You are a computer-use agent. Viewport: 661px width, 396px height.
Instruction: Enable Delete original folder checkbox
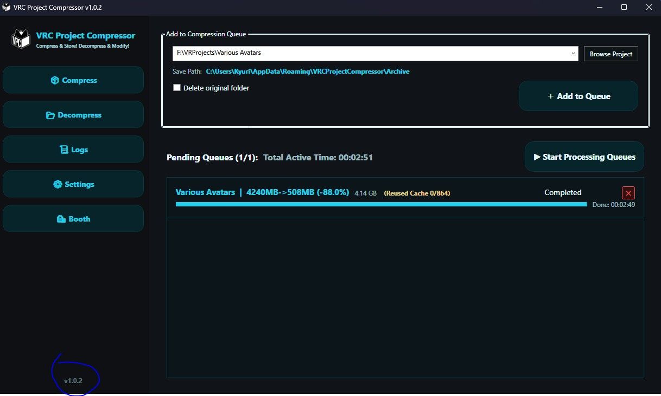tap(177, 88)
